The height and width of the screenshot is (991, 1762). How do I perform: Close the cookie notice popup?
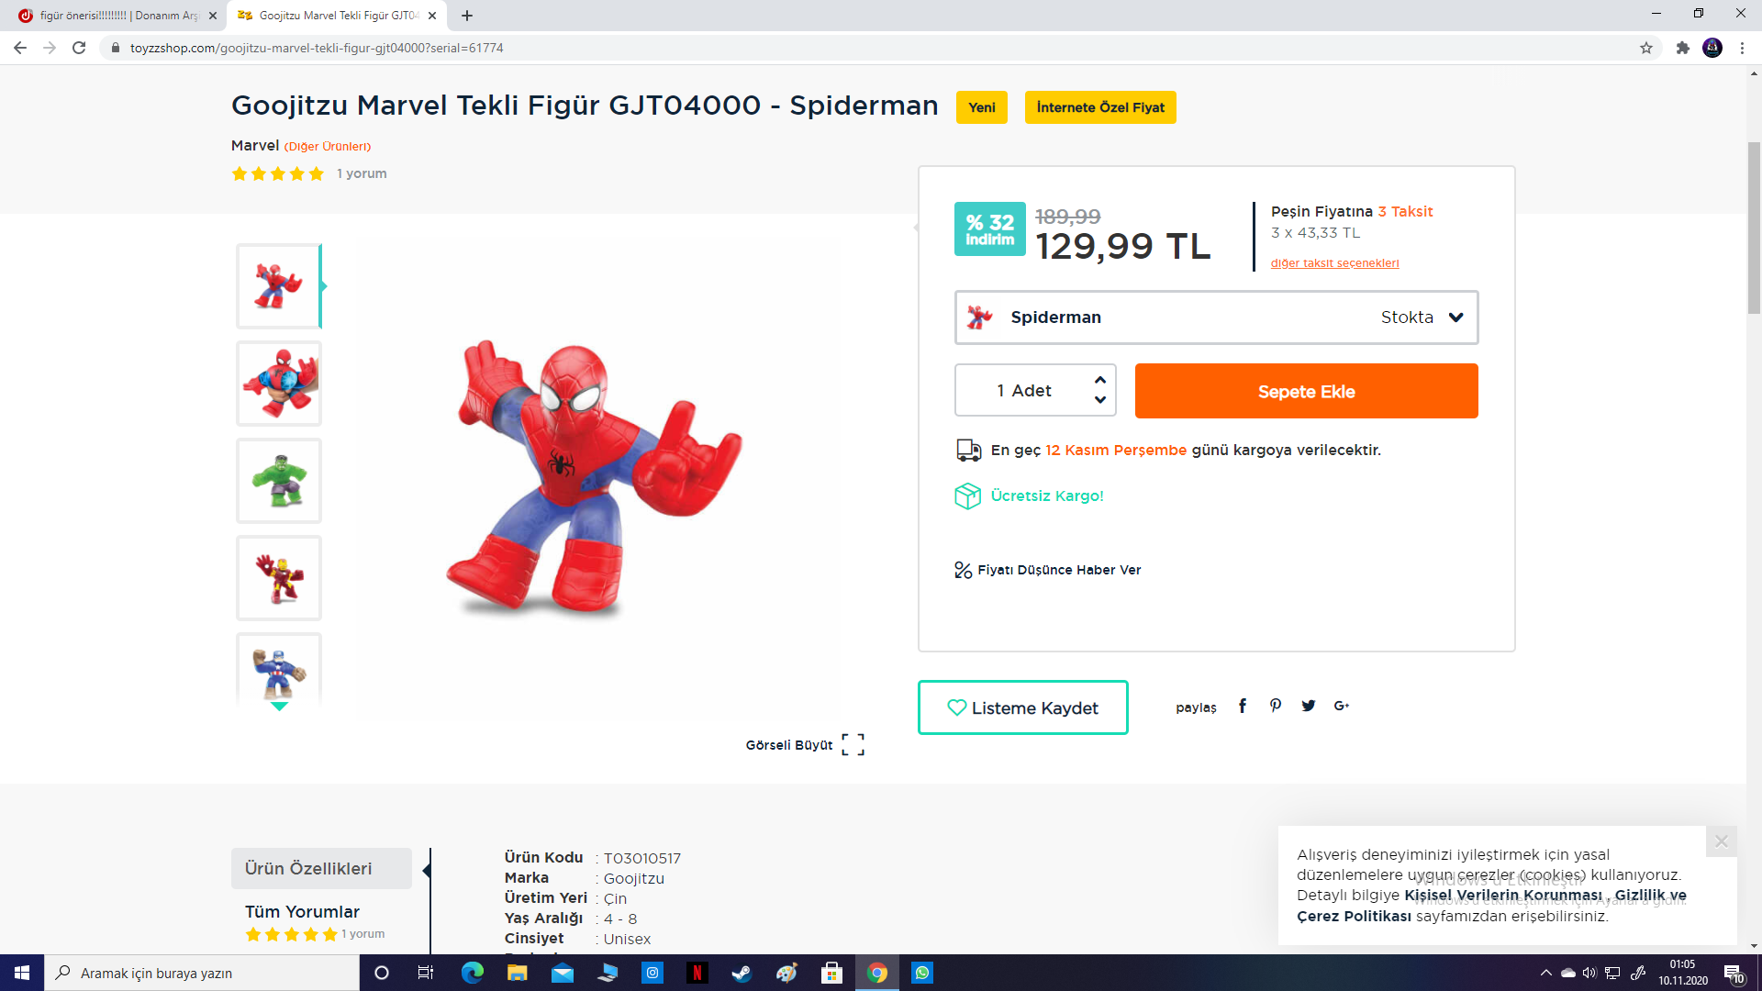(x=1721, y=841)
